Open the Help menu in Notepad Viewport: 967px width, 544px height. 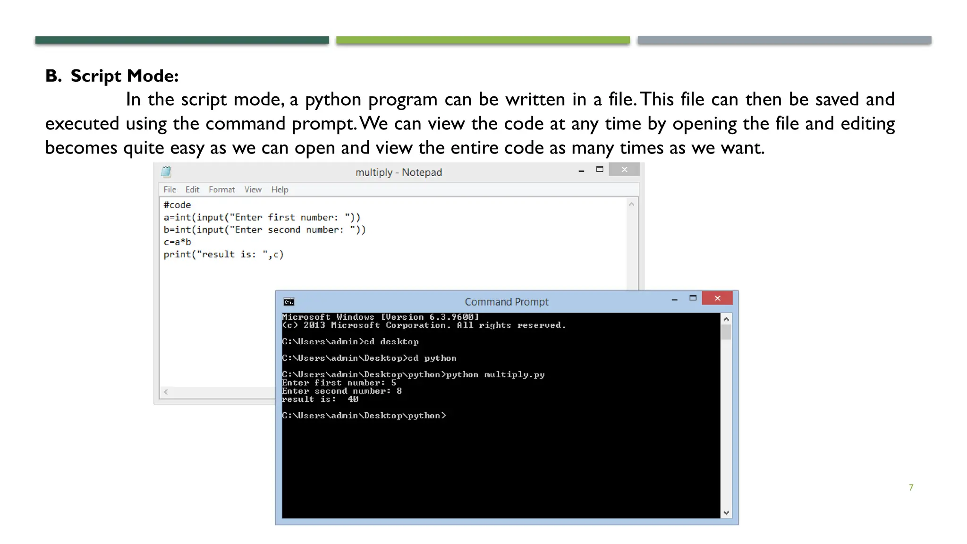(x=280, y=189)
